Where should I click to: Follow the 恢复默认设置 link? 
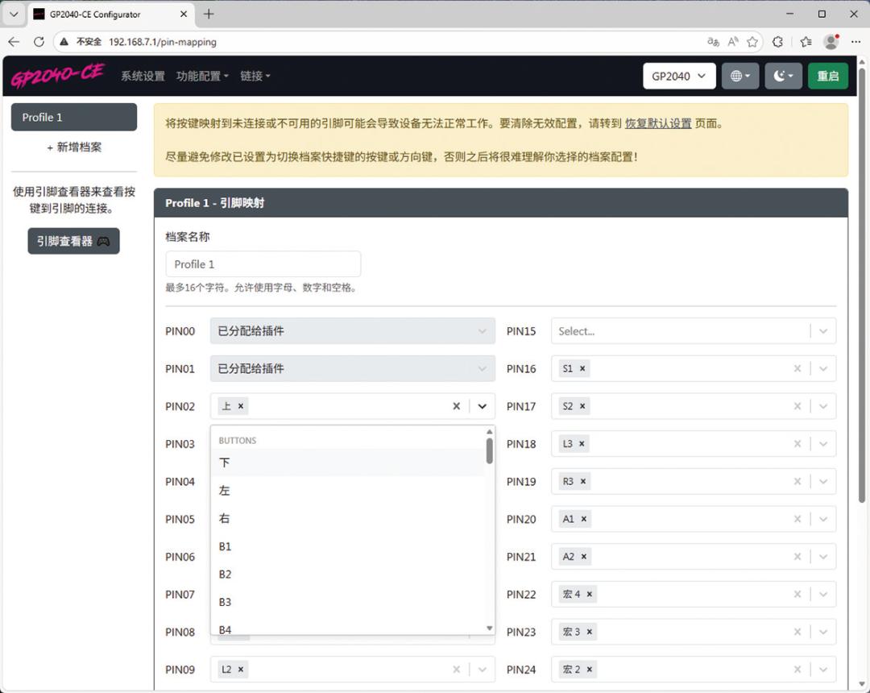point(658,123)
